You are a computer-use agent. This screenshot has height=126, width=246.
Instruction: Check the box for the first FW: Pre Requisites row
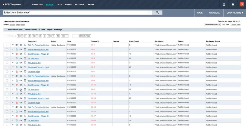pos(7,45)
